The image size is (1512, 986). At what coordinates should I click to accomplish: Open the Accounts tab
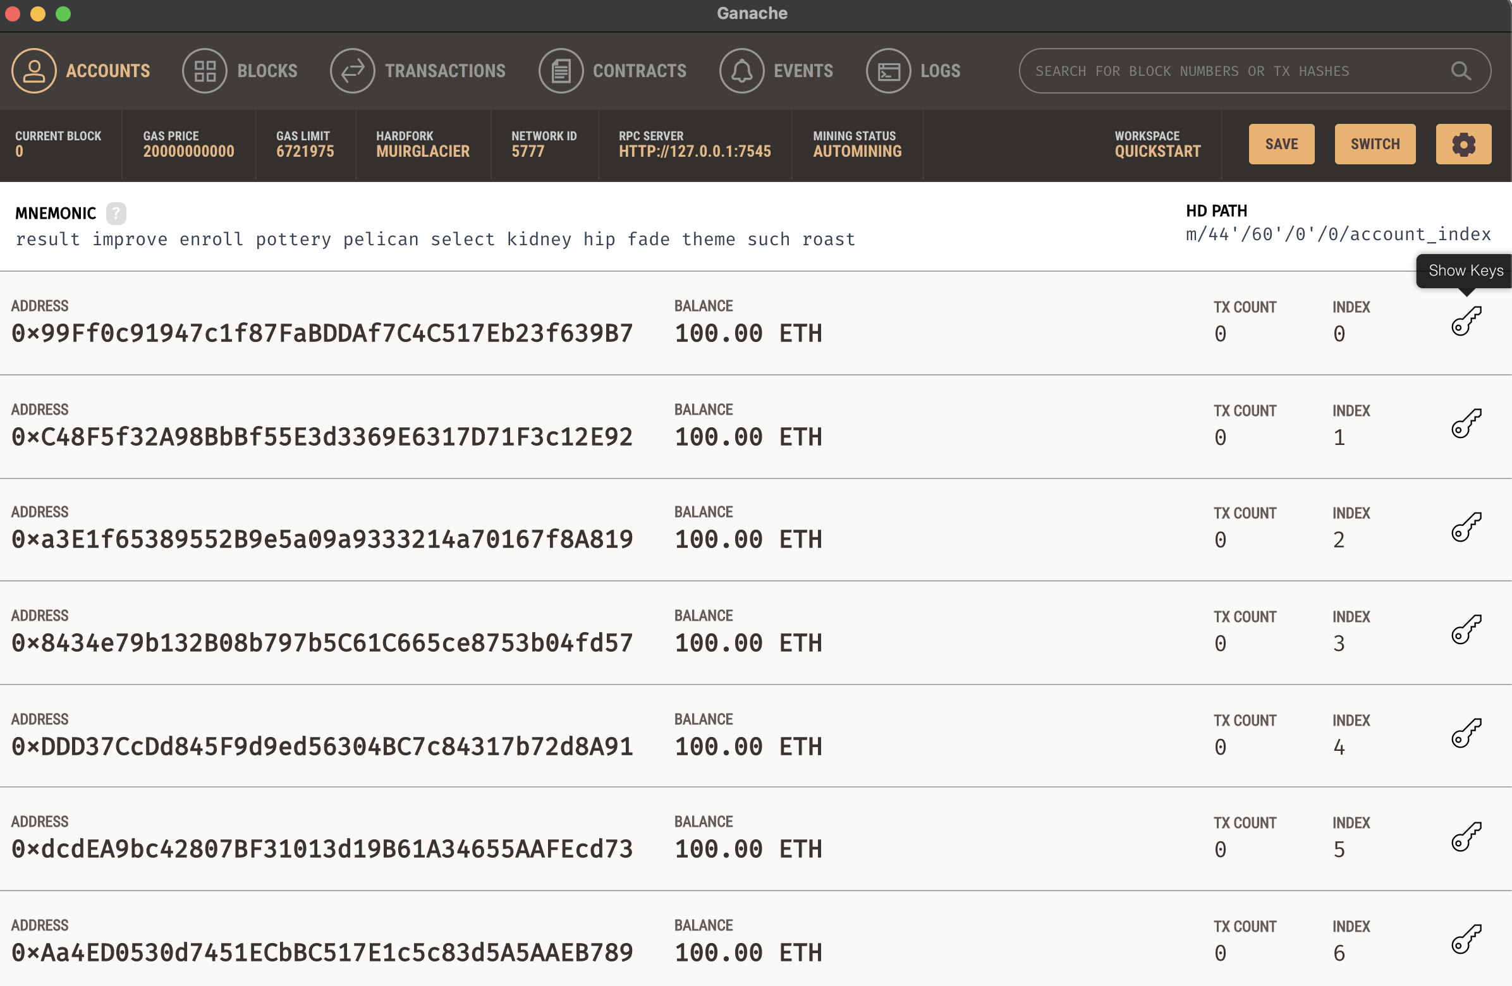(x=81, y=71)
